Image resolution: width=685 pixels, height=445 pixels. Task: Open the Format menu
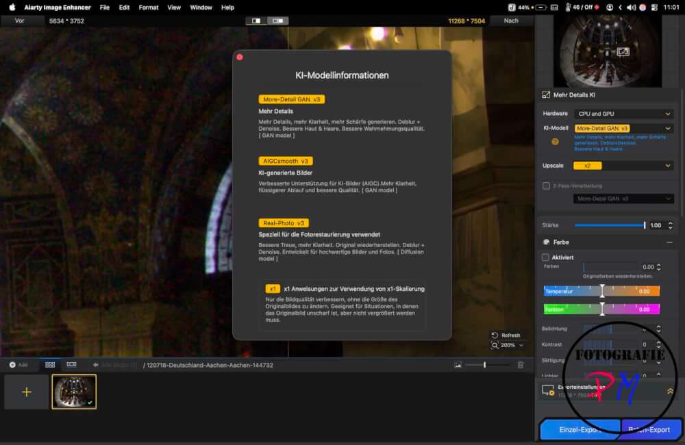point(148,8)
